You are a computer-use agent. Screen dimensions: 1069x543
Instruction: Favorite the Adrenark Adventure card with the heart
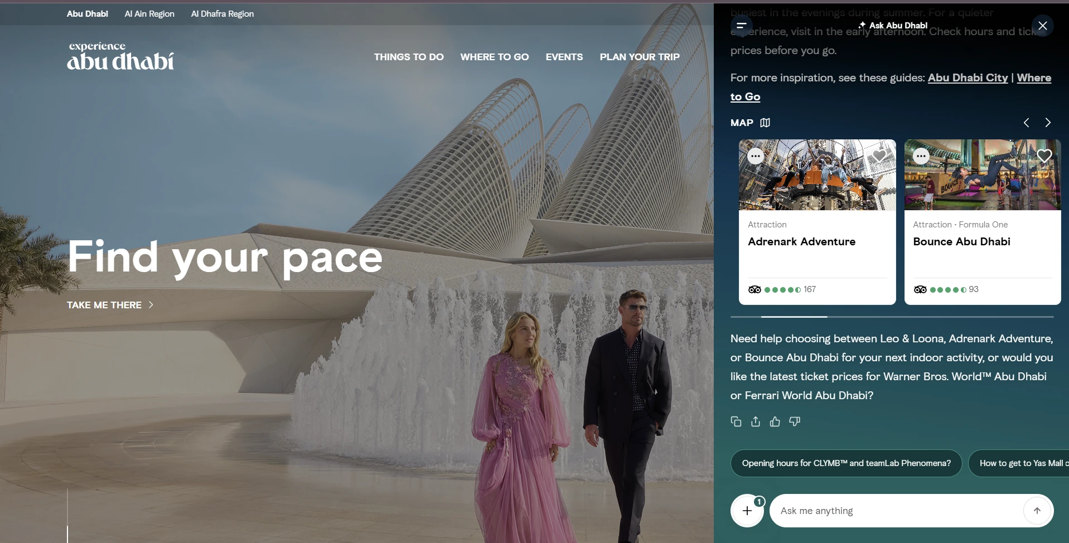pyautogui.click(x=879, y=156)
